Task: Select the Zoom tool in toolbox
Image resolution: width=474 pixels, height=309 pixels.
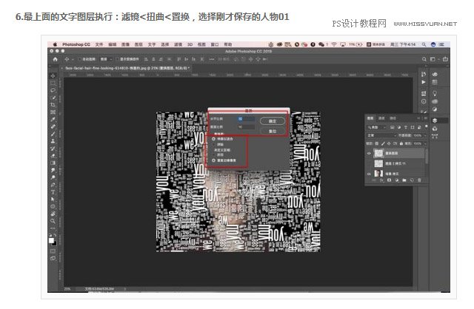Action: 53,221
